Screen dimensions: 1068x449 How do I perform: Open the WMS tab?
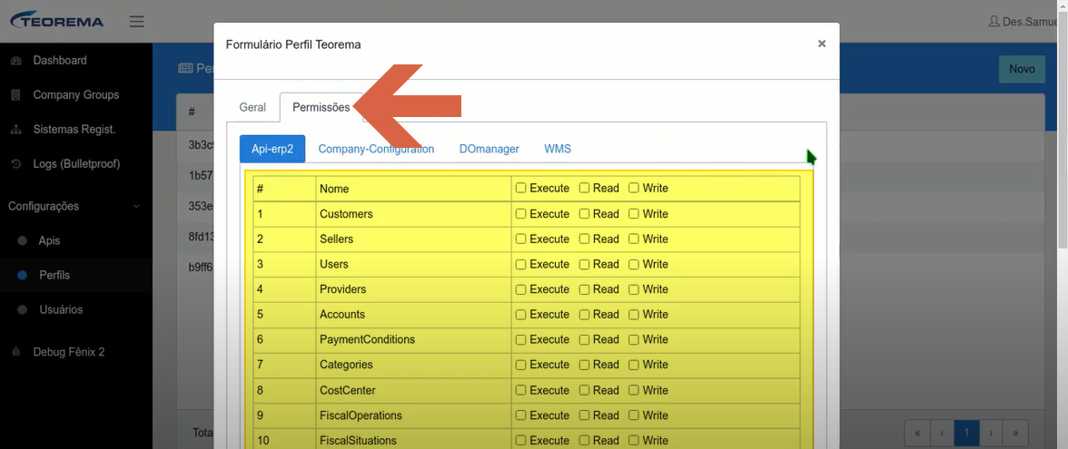pyautogui.click(x=558, y=149)
